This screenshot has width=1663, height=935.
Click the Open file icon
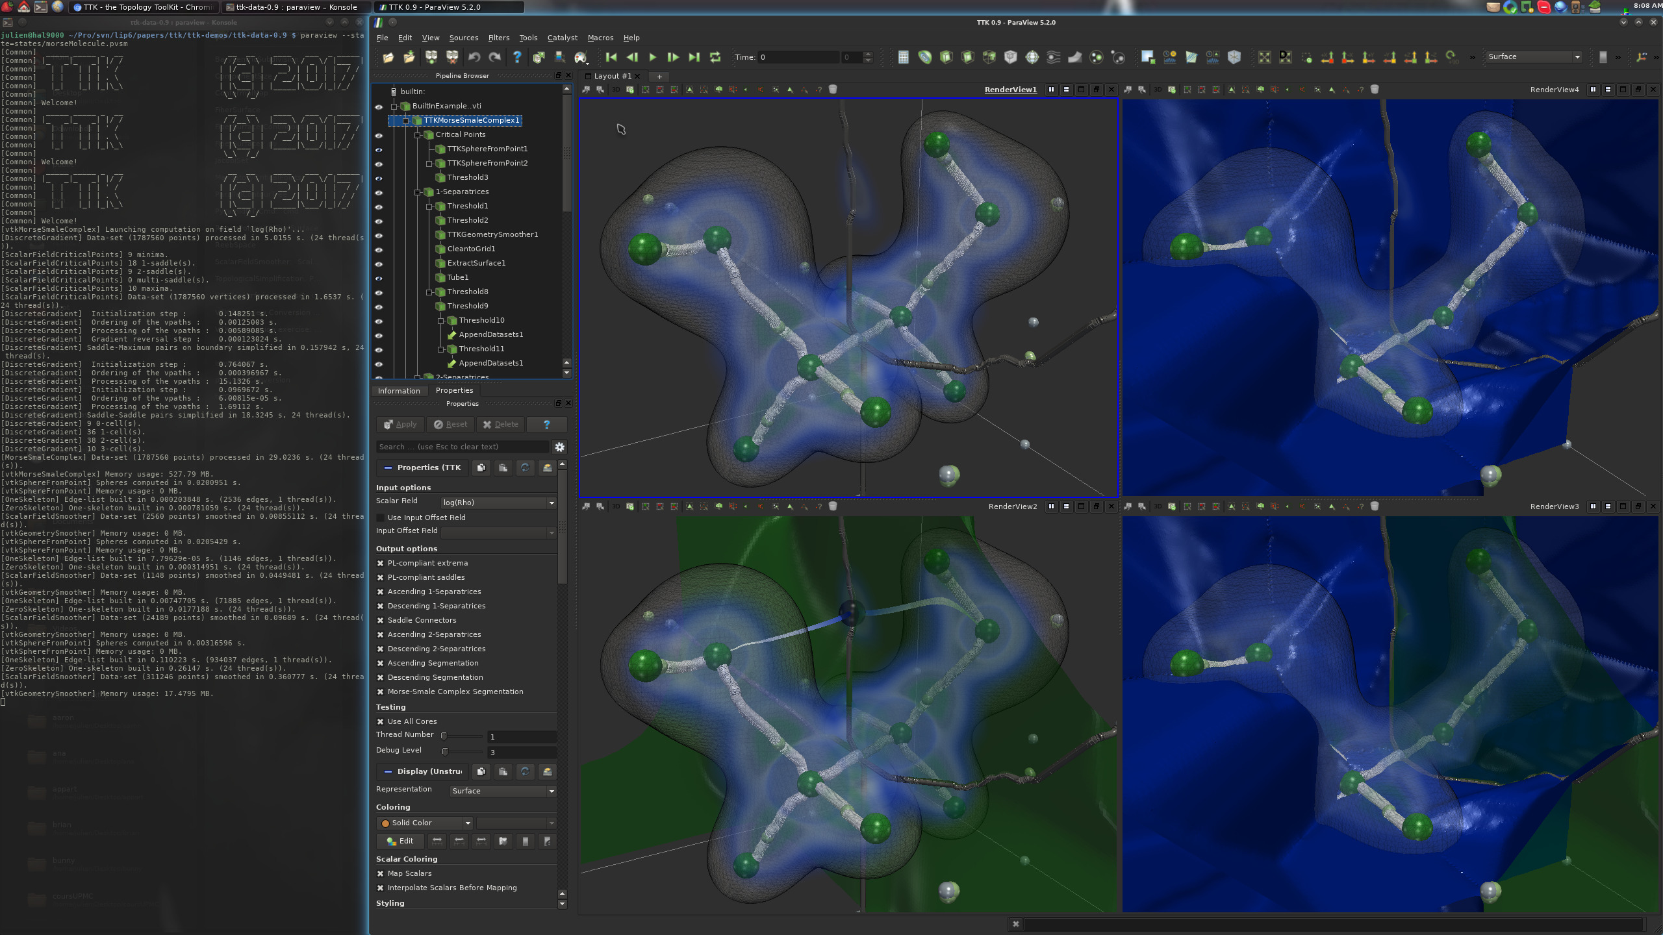pyautogui.click(x=388, y=58)
